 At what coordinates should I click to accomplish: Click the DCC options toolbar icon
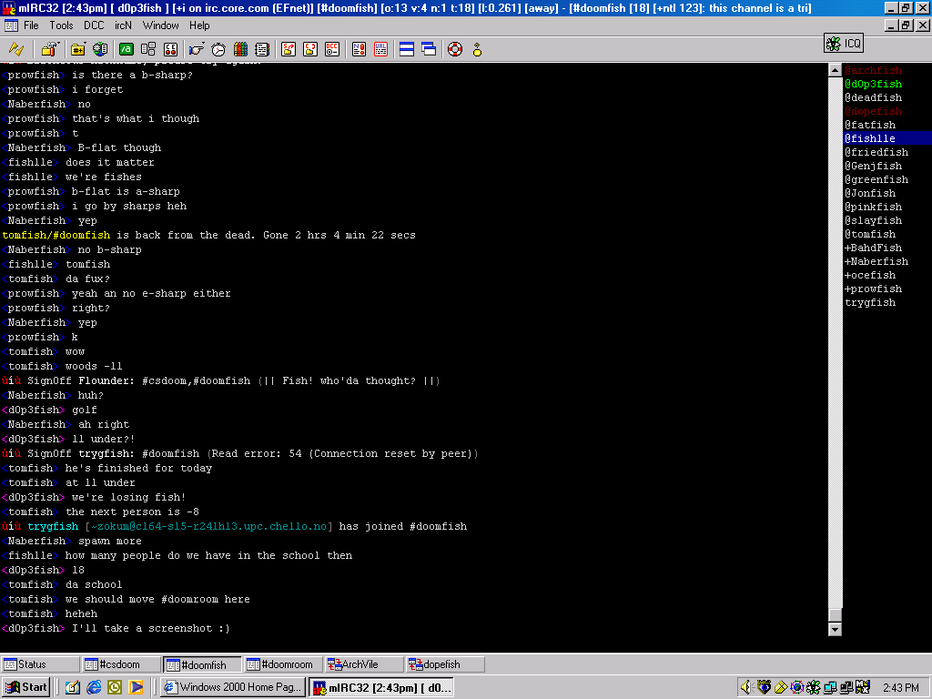332,49
